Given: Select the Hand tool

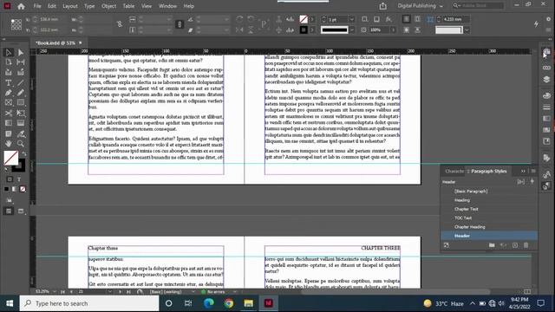Looking at the screenshot, I should [9, 144].
